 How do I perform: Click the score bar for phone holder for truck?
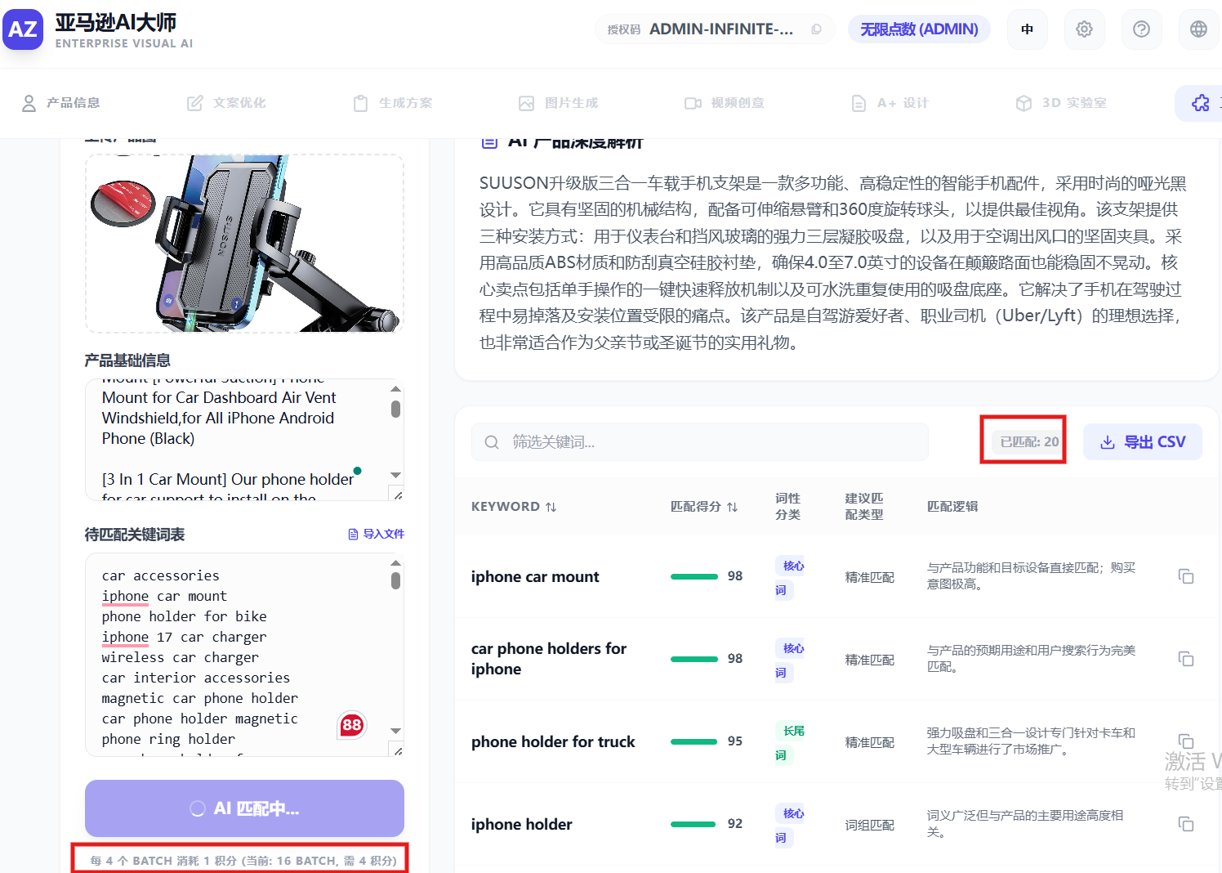[694, 741]
